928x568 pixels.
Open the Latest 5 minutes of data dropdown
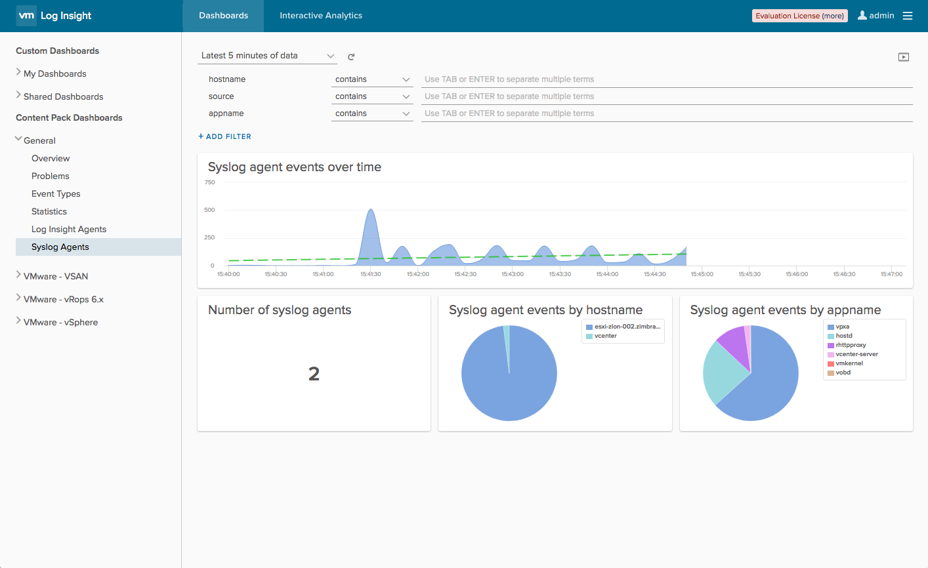pyautogui.click(x=268, y=56)
